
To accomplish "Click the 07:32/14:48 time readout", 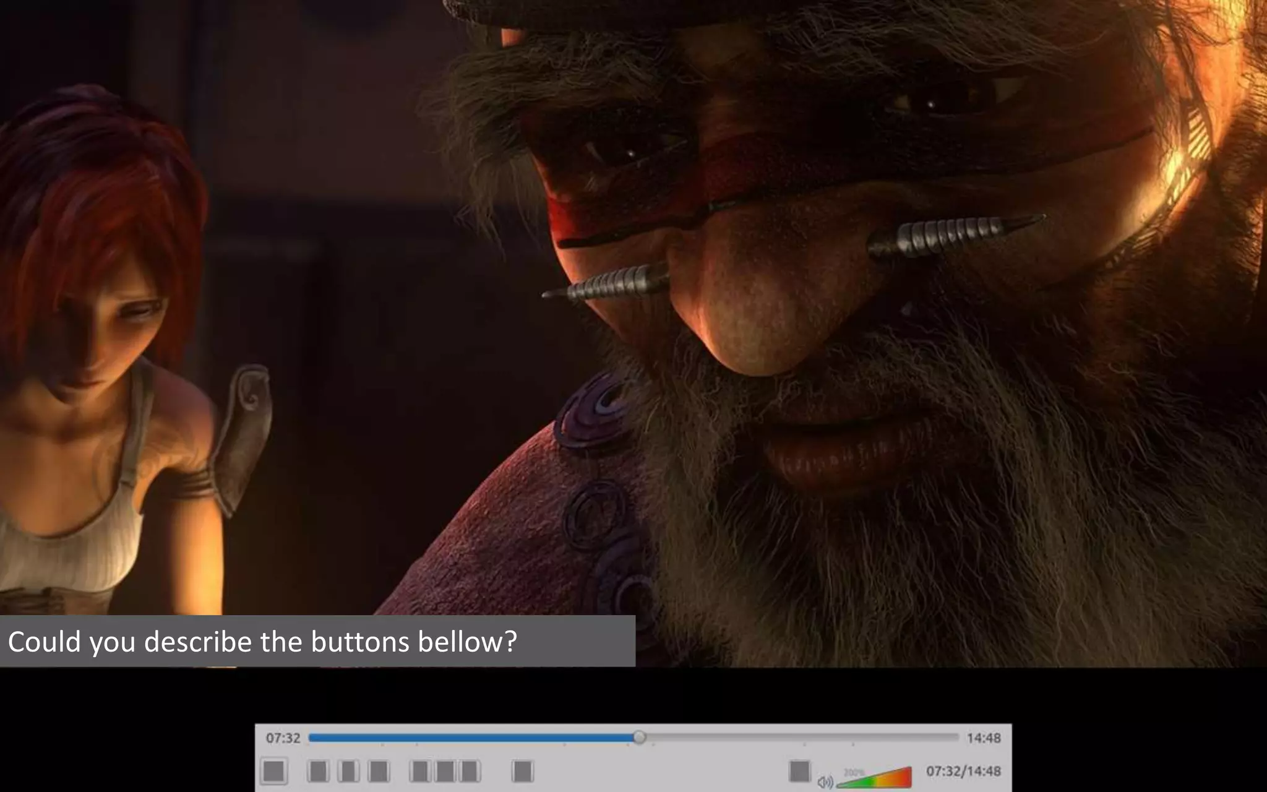I will (963, 771).
